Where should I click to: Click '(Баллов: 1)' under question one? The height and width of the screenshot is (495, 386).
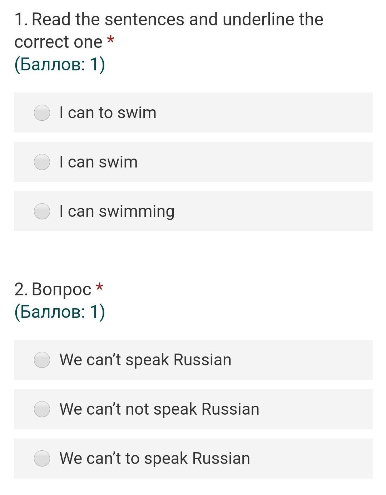(60, 65)
